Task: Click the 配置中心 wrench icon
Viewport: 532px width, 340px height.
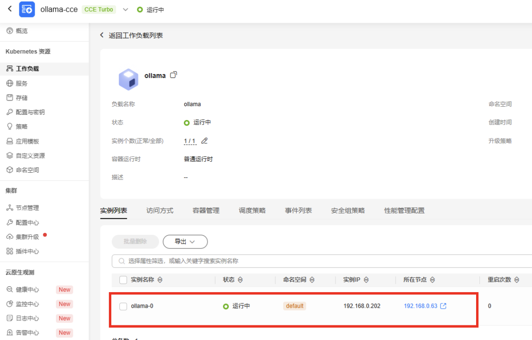Action: (9, 222)
